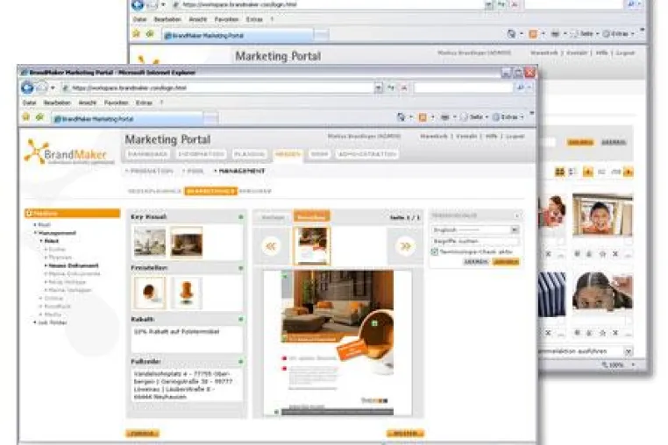The width and height of the screenshot is (668, 445).
Task: Click LEEREN button in terminology panel
Action: [x=476, y=262]
